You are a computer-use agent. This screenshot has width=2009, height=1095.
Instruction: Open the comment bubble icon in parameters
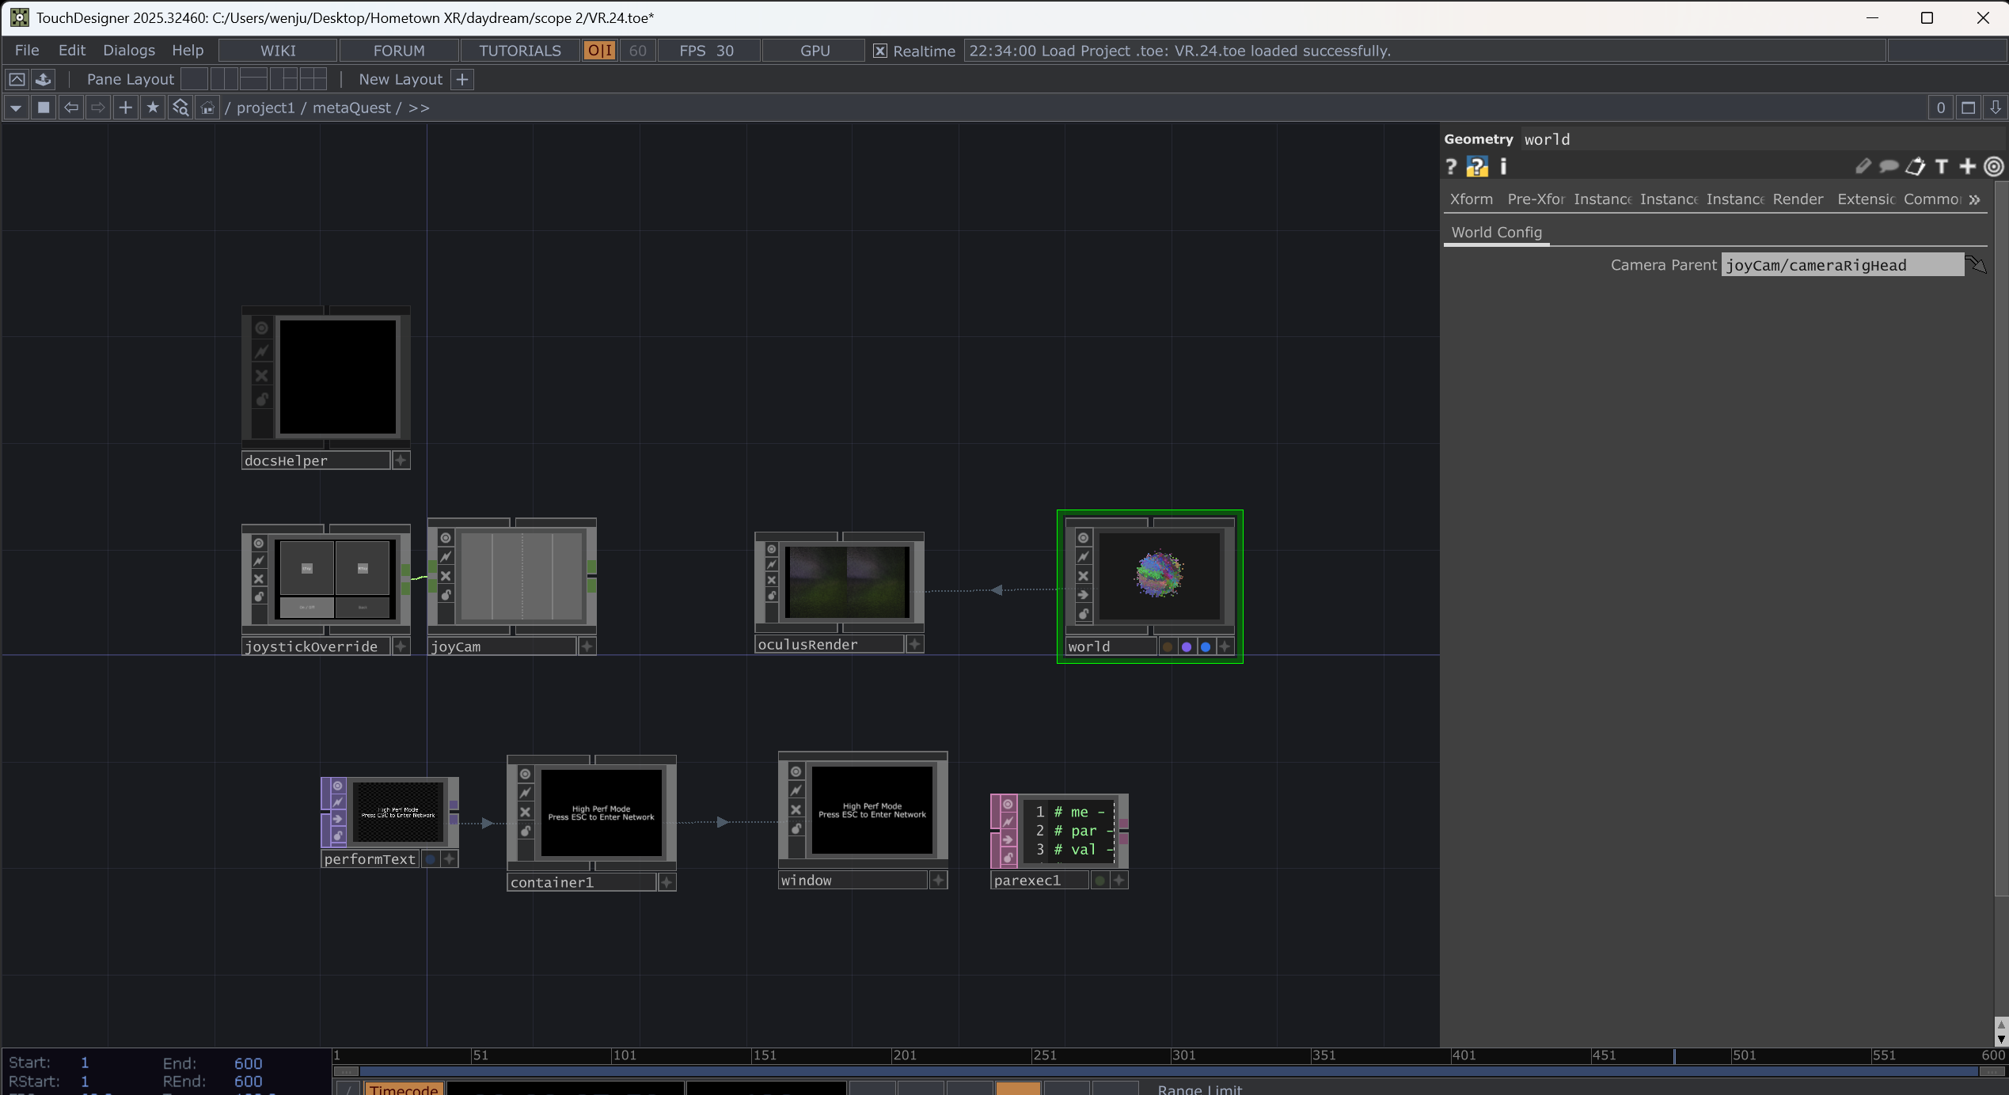click(1889, 167)
